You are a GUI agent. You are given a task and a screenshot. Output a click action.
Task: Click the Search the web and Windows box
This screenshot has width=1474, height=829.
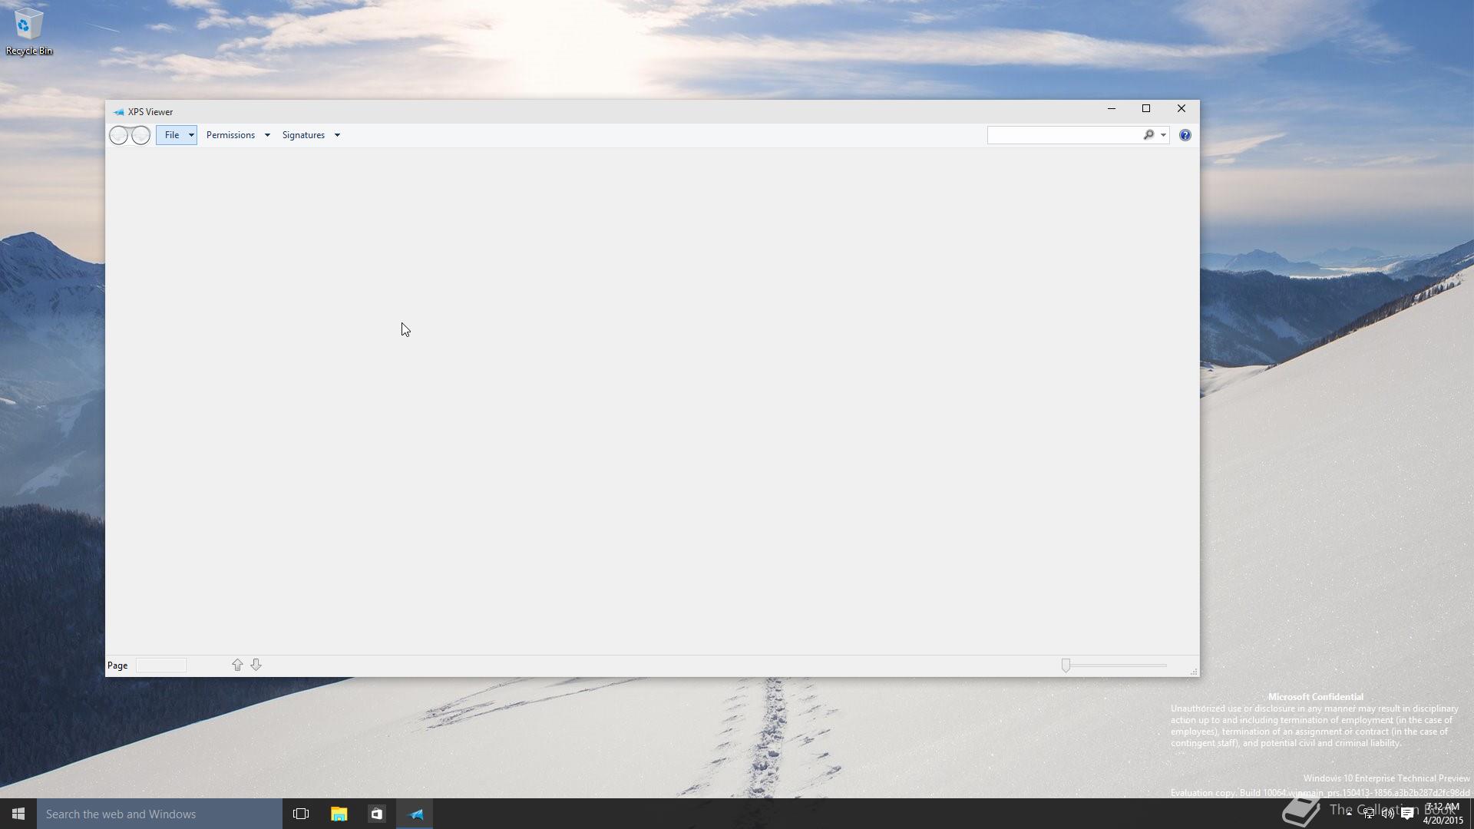160,814
